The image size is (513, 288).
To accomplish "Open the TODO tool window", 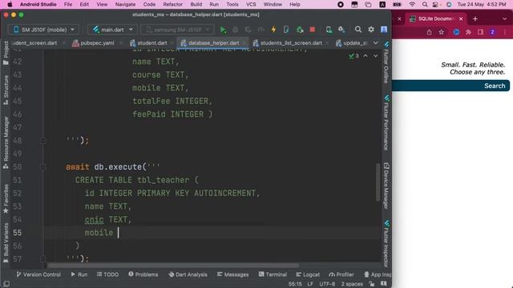I will 107,274.
